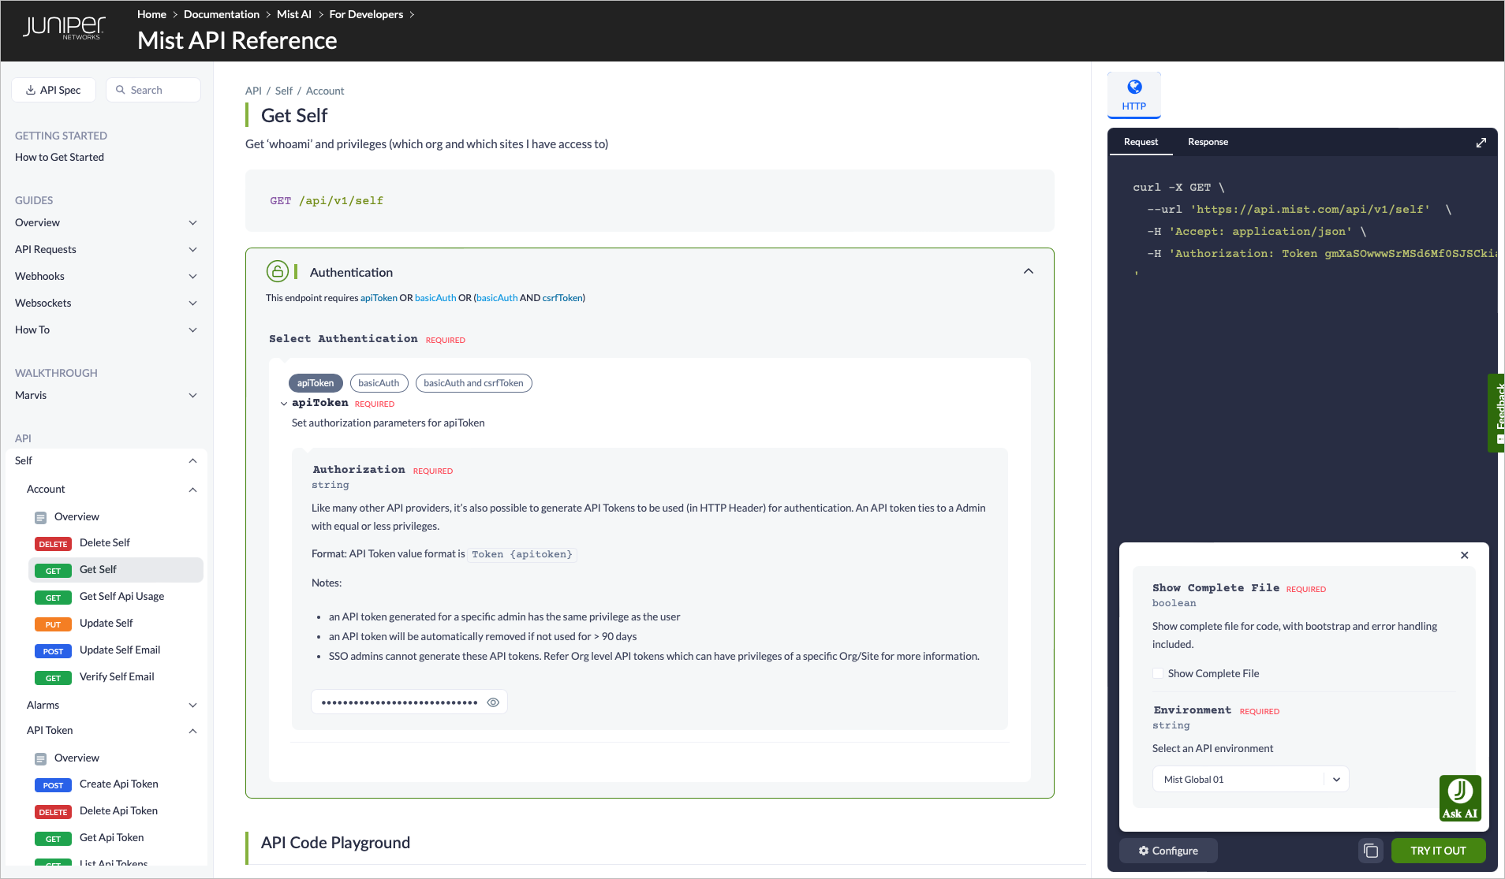Download the API Spec
Viewport: 1505px width, 879px height.
pos(54,90)
